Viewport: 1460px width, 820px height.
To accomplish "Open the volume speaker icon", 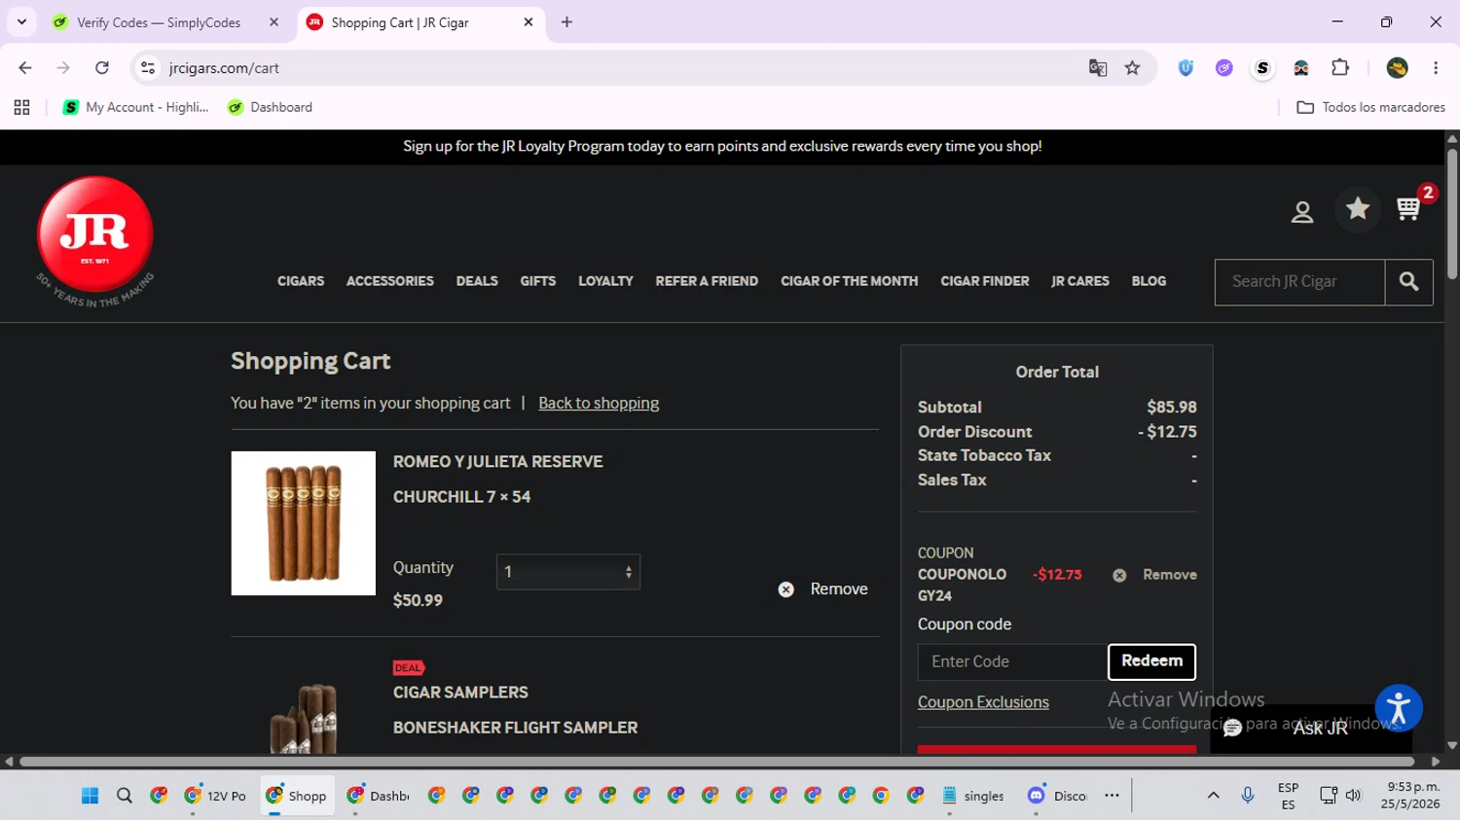I will coord(1353,796).
